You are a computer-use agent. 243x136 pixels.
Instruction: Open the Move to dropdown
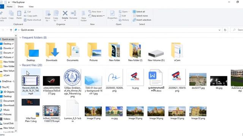pos(48,16)
